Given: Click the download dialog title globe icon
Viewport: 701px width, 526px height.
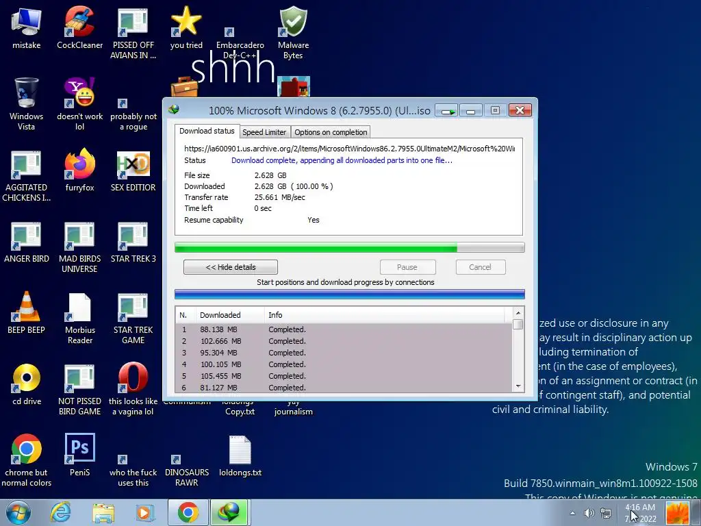Looking at the screenshot, I should 174,110.
